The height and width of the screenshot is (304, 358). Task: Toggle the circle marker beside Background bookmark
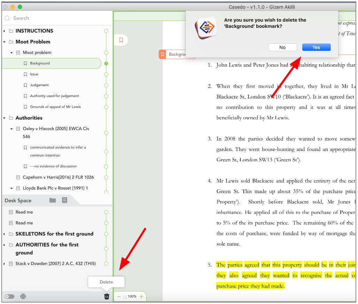(106, 63)
